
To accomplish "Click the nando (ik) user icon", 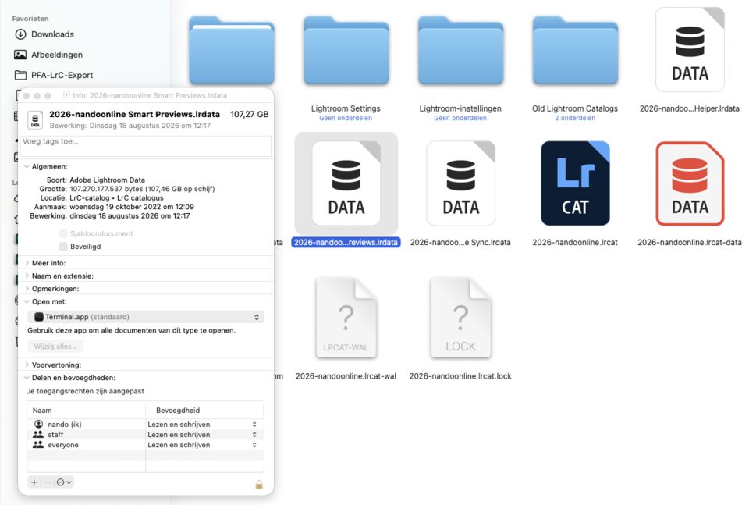I will (x=38, y=425).
